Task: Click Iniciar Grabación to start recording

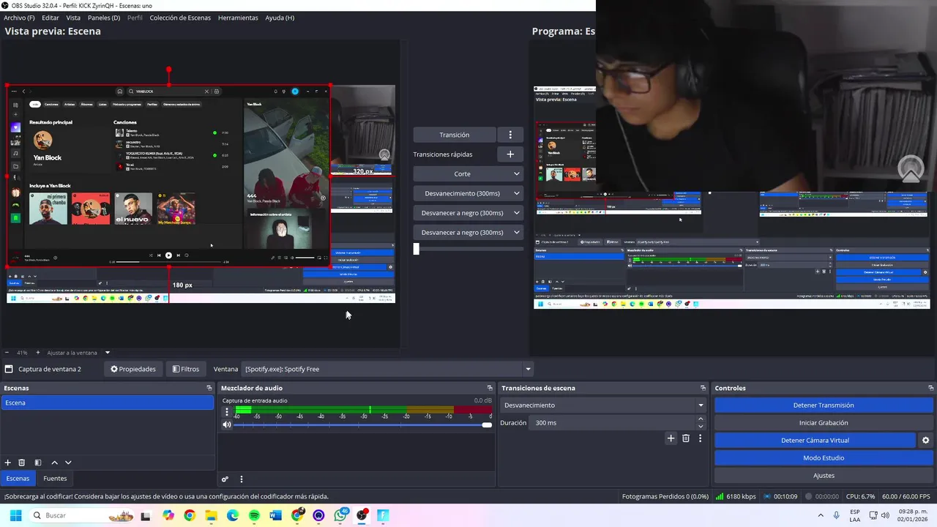Action: 824,423
